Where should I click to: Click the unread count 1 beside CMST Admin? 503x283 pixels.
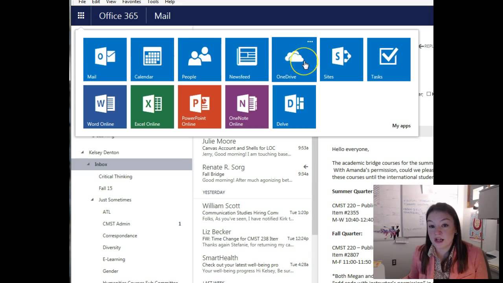[x=180, y=224]
